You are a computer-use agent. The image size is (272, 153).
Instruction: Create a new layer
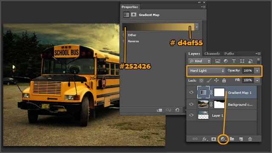(x=241, y=139)
